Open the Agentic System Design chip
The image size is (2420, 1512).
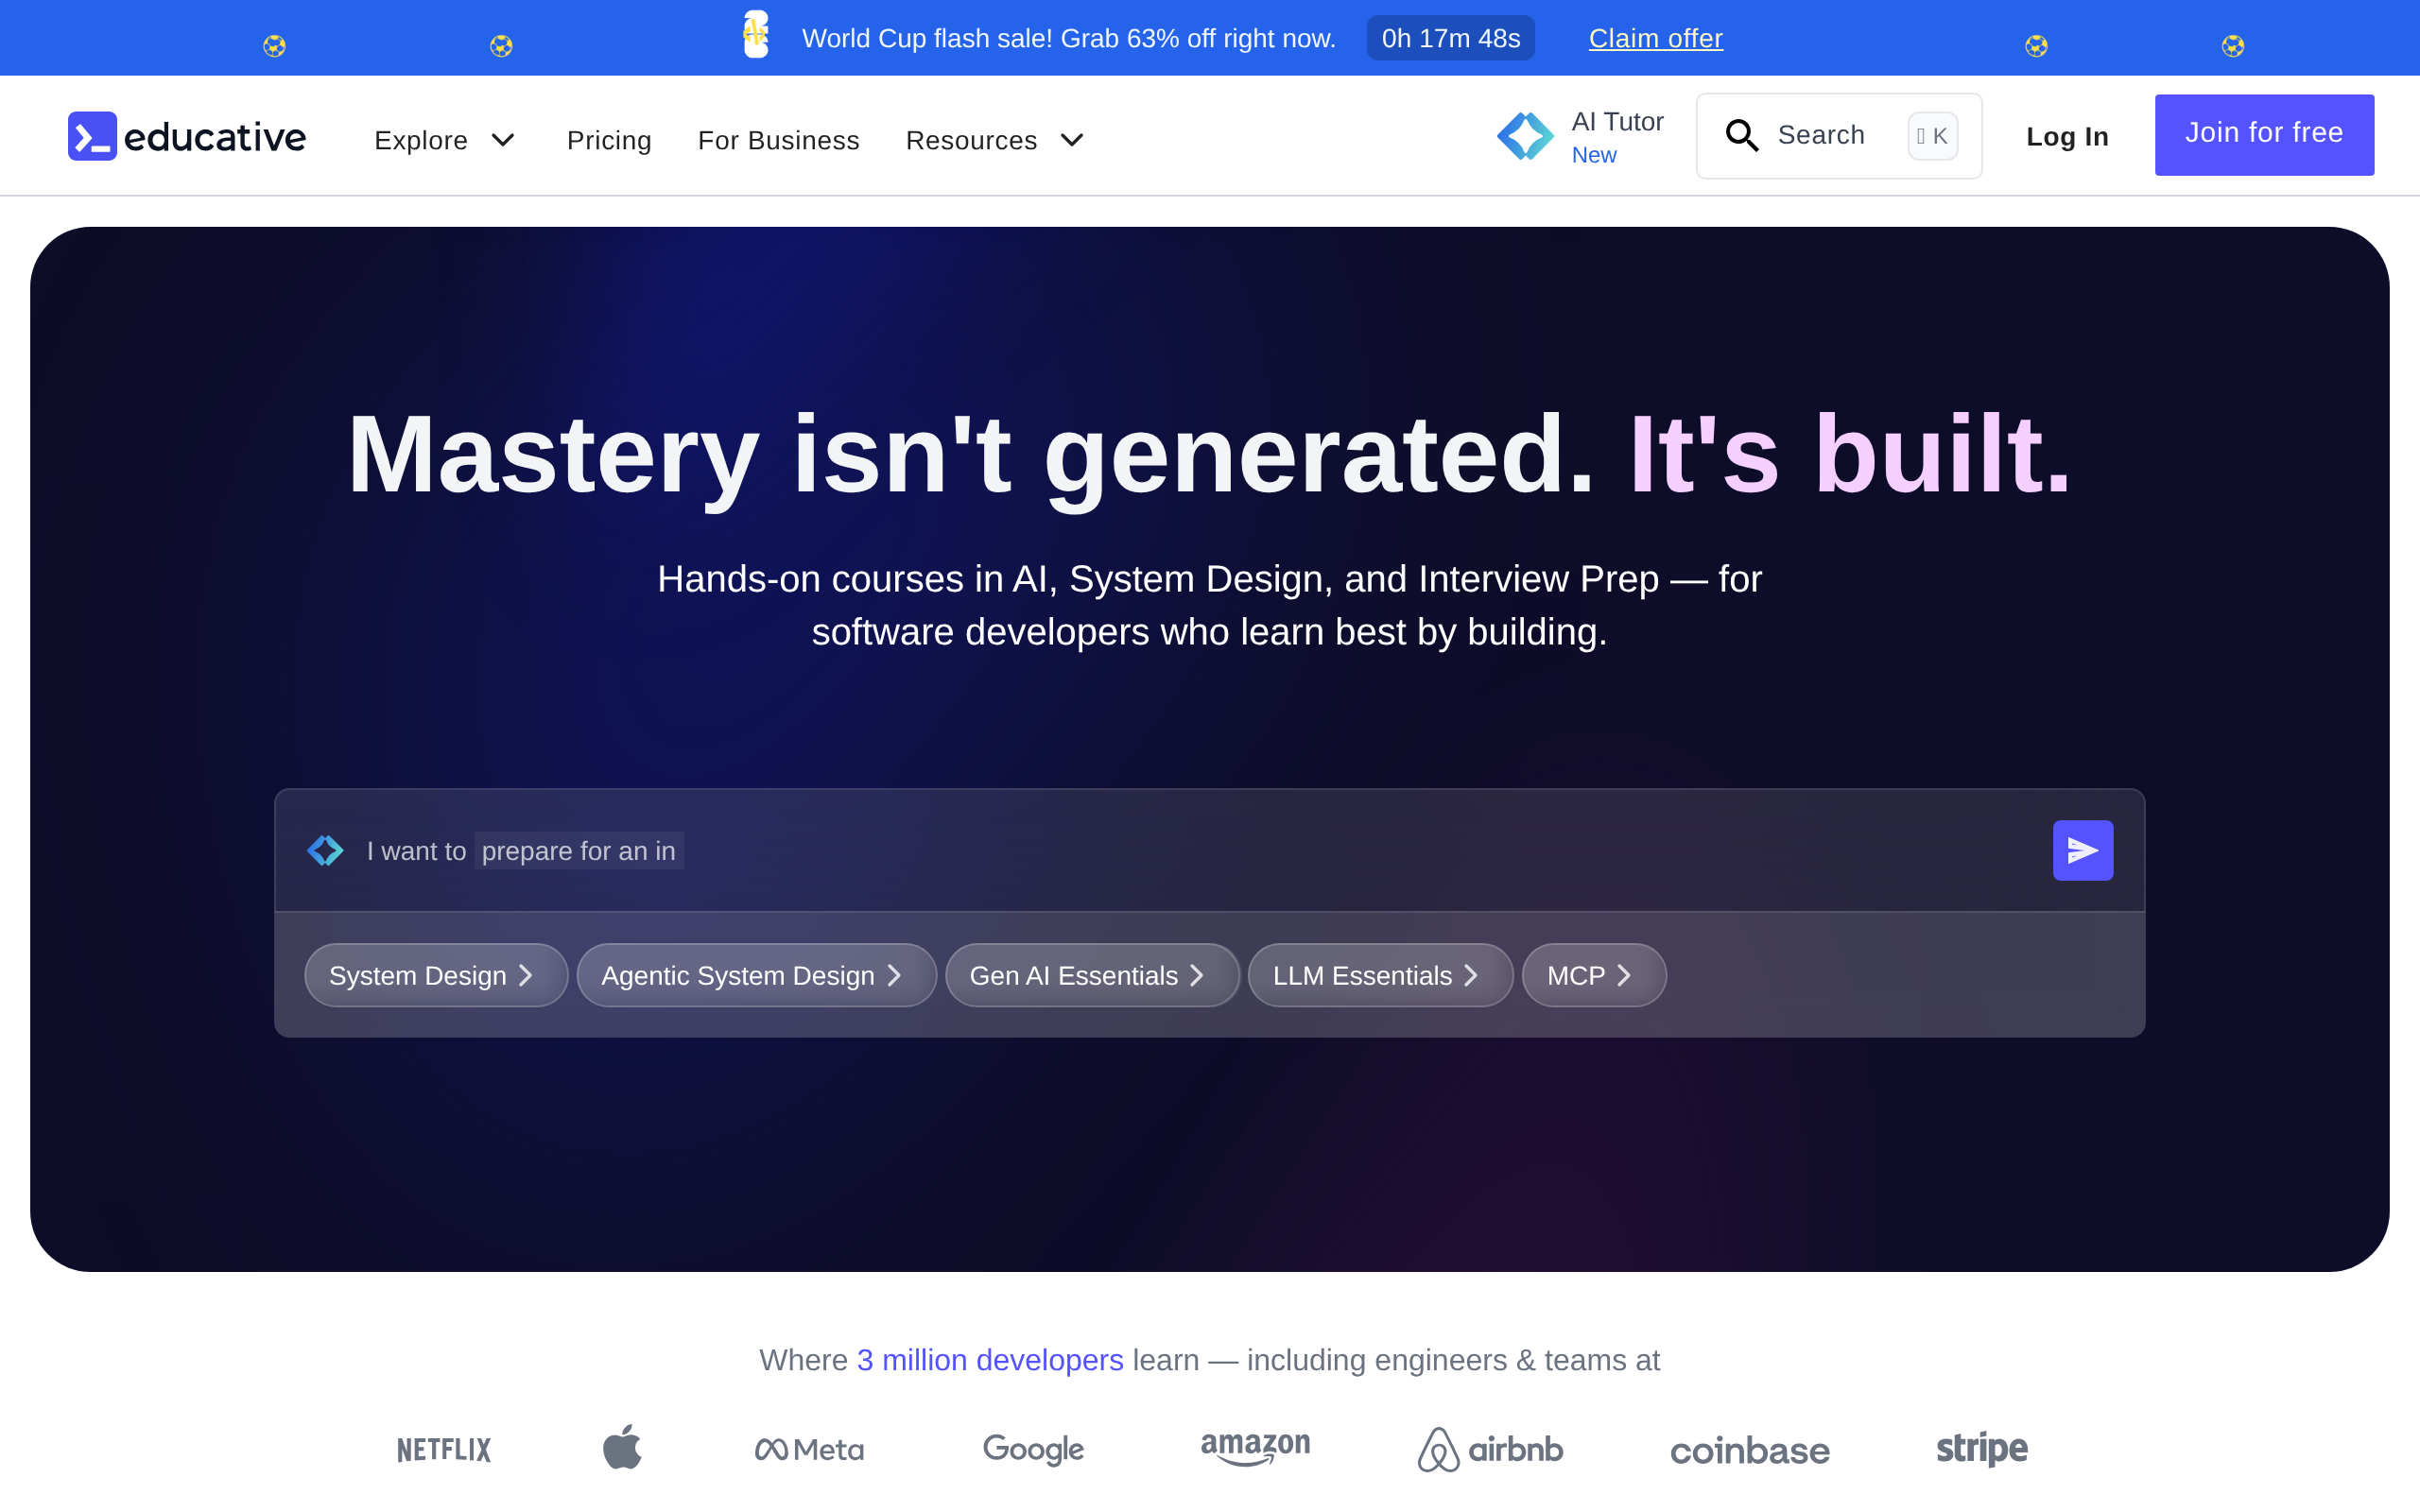757,975
